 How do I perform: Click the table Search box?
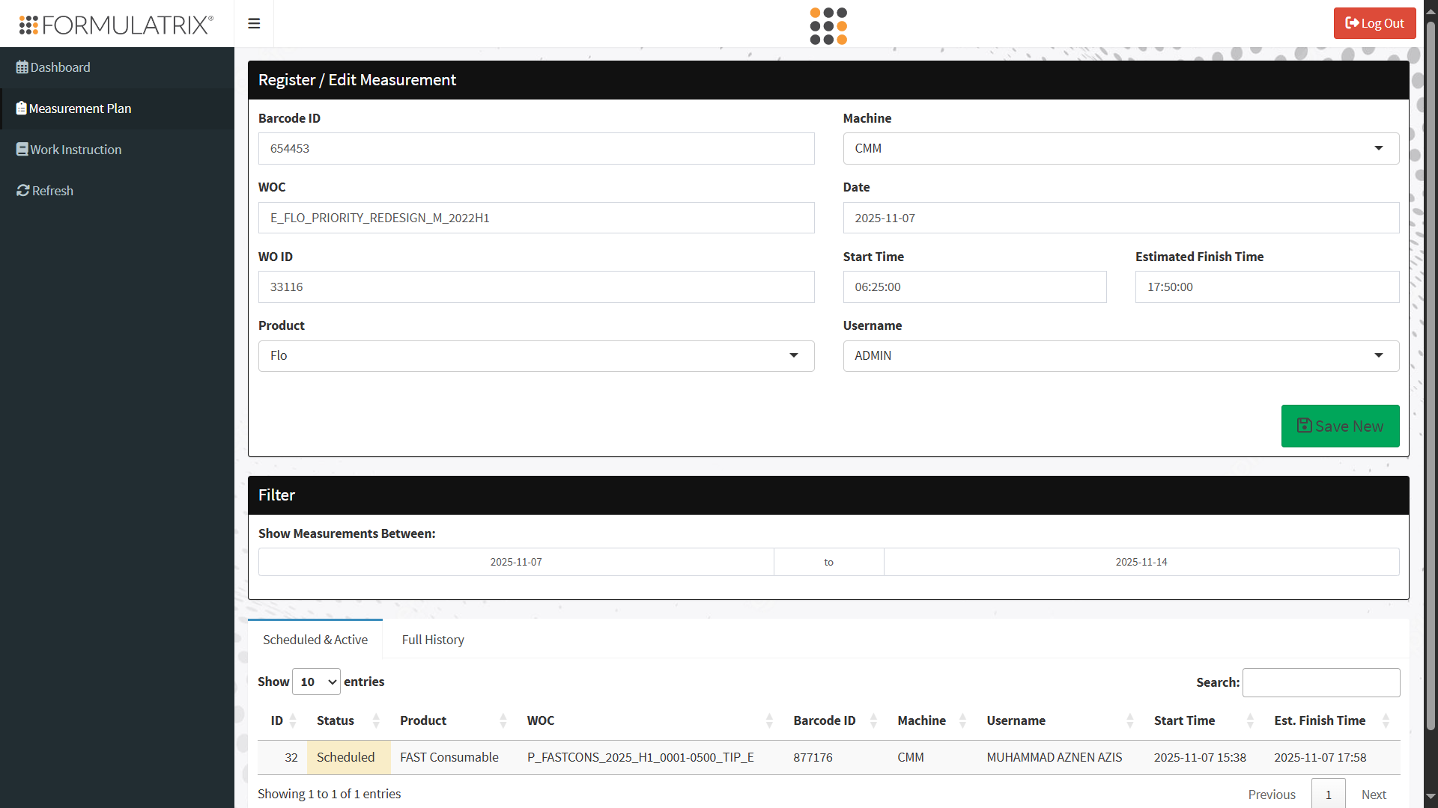1321,682
